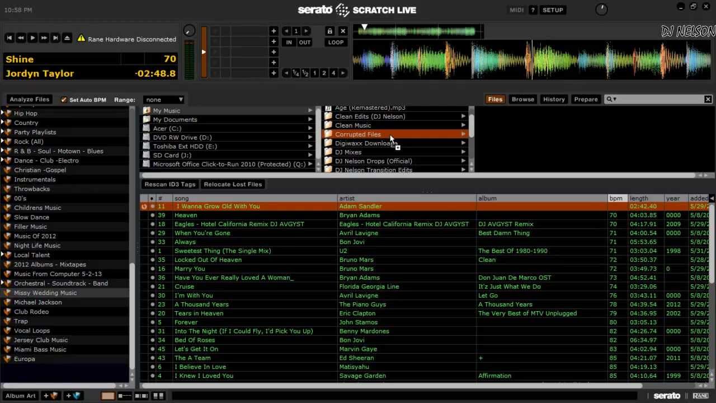Switch to the Files tab

click(495, 100)
